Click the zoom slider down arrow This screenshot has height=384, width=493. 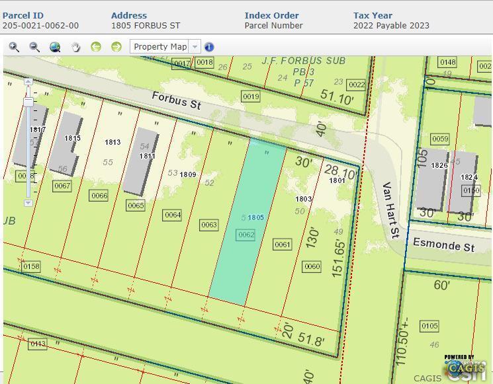tap(28, 203)
